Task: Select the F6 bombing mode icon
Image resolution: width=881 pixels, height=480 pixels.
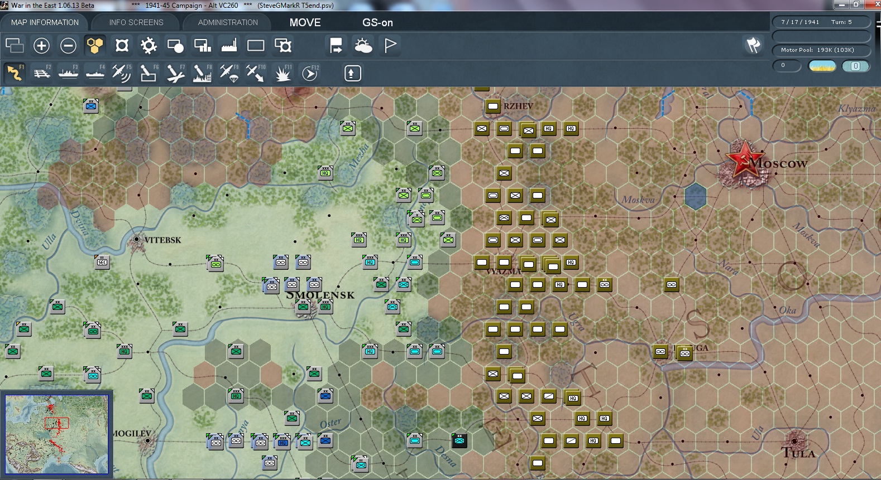Action: (x=149, y=73)
